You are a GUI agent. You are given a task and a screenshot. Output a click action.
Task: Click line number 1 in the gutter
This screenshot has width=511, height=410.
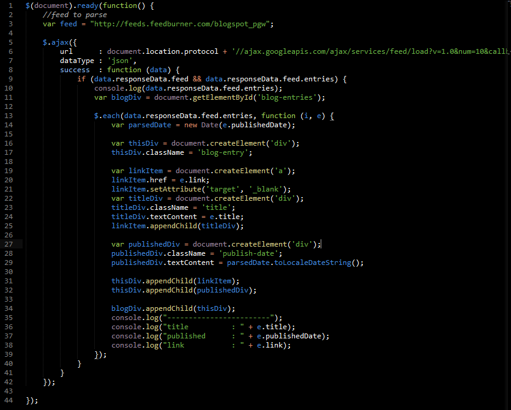tap(11, 6)
